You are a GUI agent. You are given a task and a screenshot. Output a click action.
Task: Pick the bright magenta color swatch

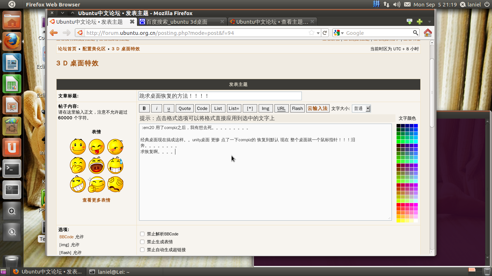[416, 205]
